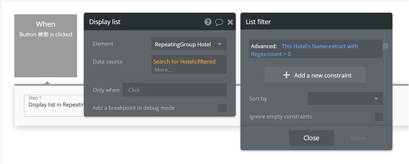Viewport: 409px width, 164px height.
Task: Delete the Advanced constraint with trash icon
Action: [x=385, y=47]
